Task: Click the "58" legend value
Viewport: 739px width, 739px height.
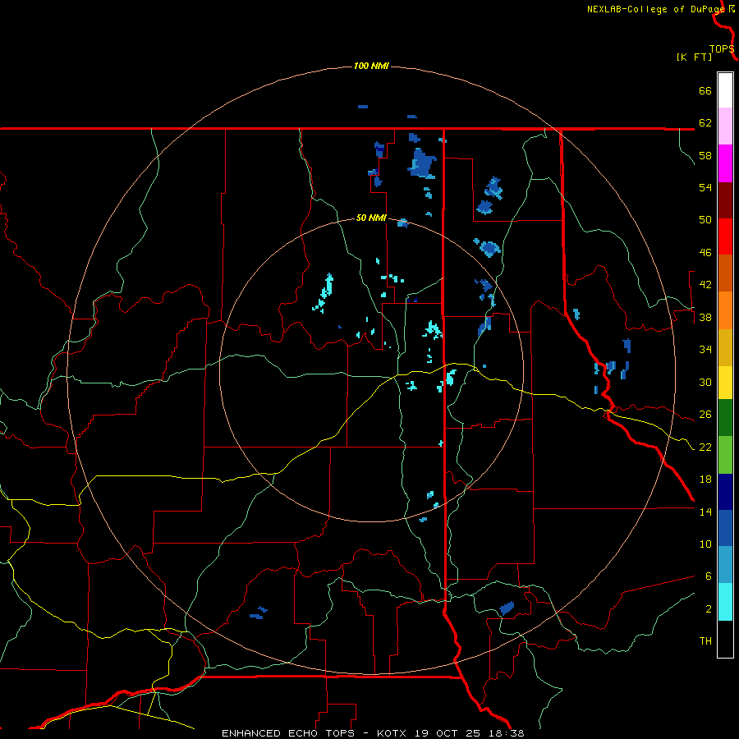Action: tap(705, 155)
